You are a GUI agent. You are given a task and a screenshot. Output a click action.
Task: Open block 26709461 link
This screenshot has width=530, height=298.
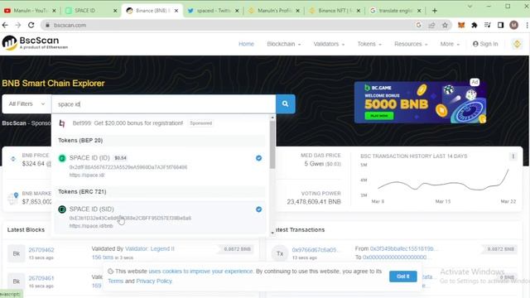pos(41,278)
